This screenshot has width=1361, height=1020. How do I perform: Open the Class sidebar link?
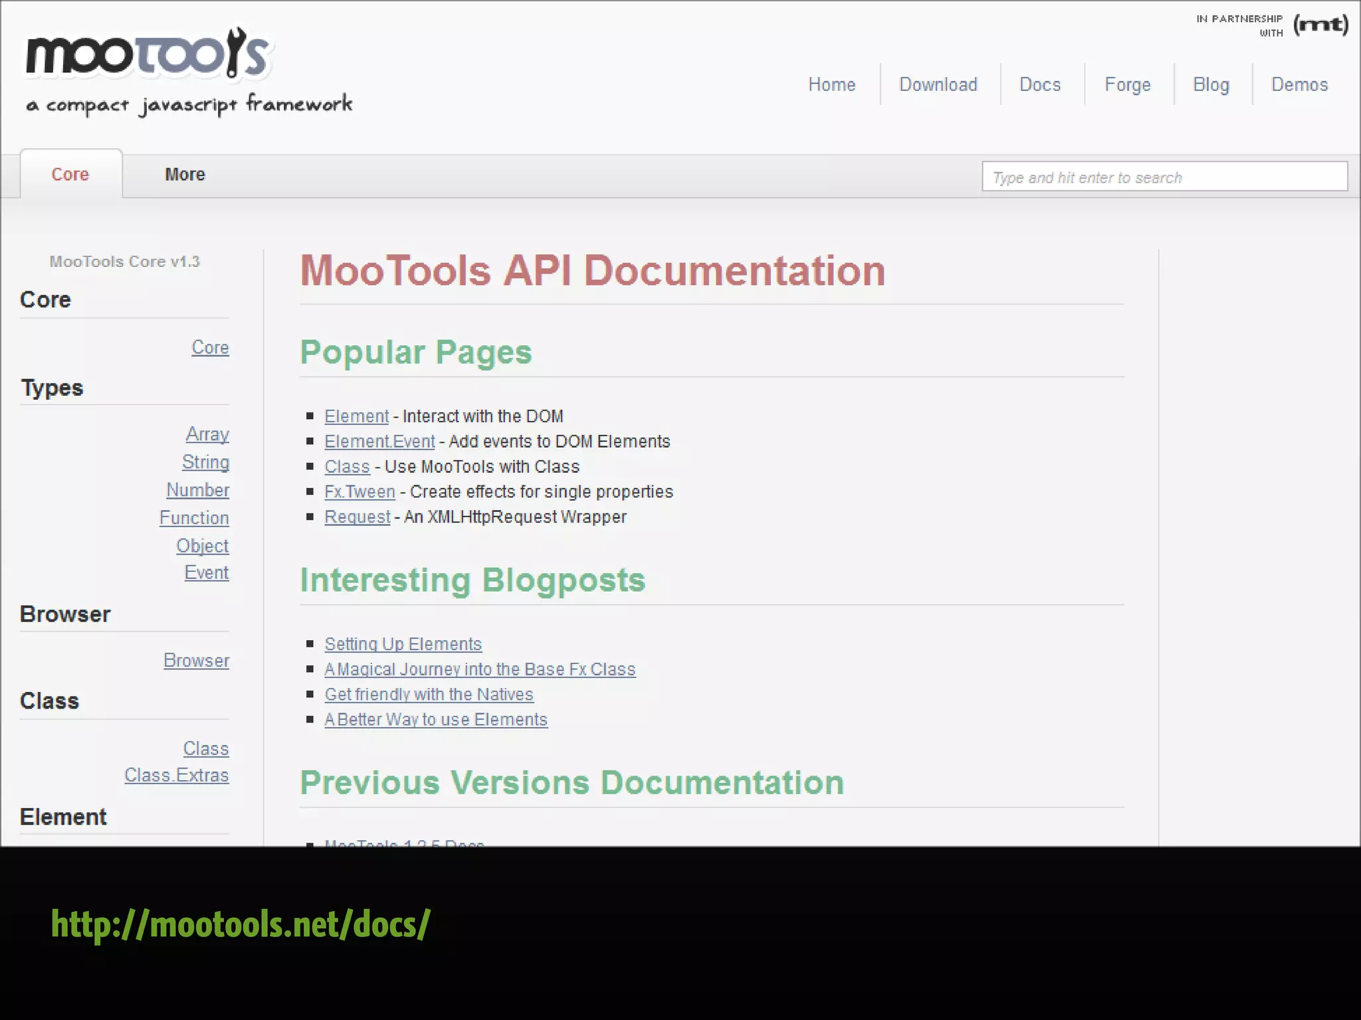[x=205, y=748]
